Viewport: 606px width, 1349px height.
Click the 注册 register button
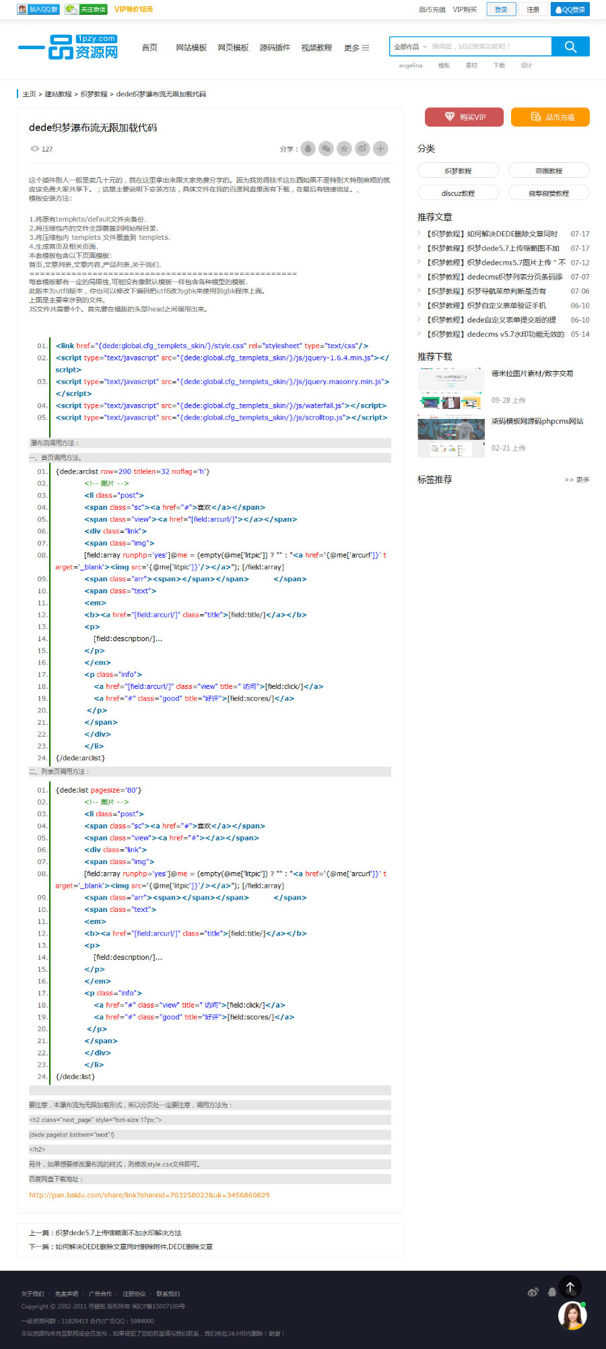click(x=533, y=9)
